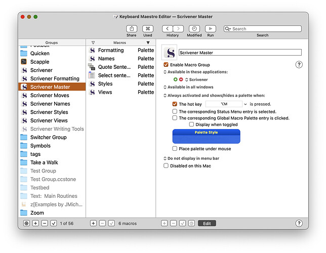This screenshot has width=326, height=253.
Task: Click the filled triangle in Macros header
Action: click(x=148, y=43)
